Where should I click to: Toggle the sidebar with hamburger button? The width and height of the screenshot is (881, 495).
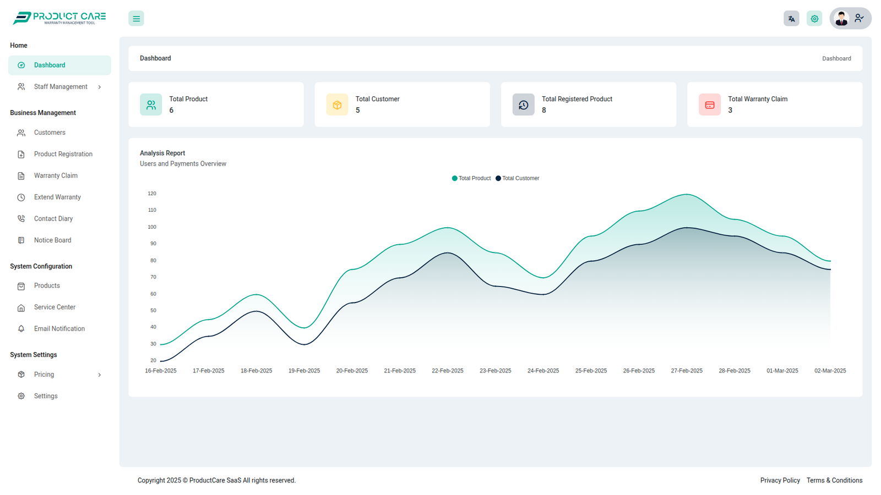coord(136,19)
